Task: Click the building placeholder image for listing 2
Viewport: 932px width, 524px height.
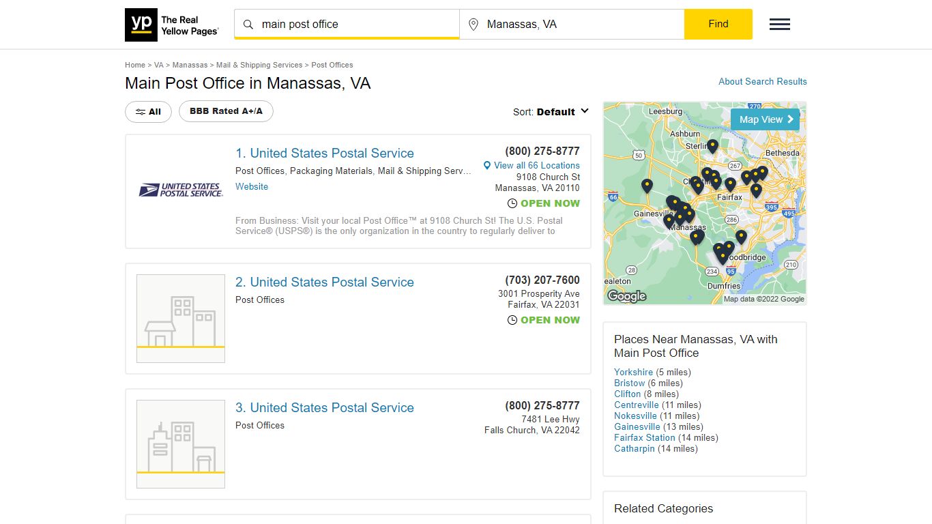Action: (181, 319)
